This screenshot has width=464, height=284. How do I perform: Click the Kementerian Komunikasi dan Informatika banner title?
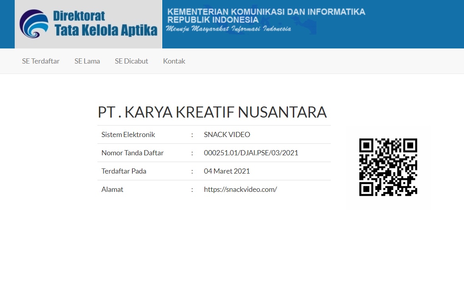266,15
